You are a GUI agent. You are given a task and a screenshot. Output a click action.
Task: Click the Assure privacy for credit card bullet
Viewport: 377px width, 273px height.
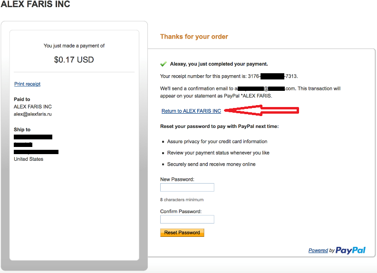(217, 141)
